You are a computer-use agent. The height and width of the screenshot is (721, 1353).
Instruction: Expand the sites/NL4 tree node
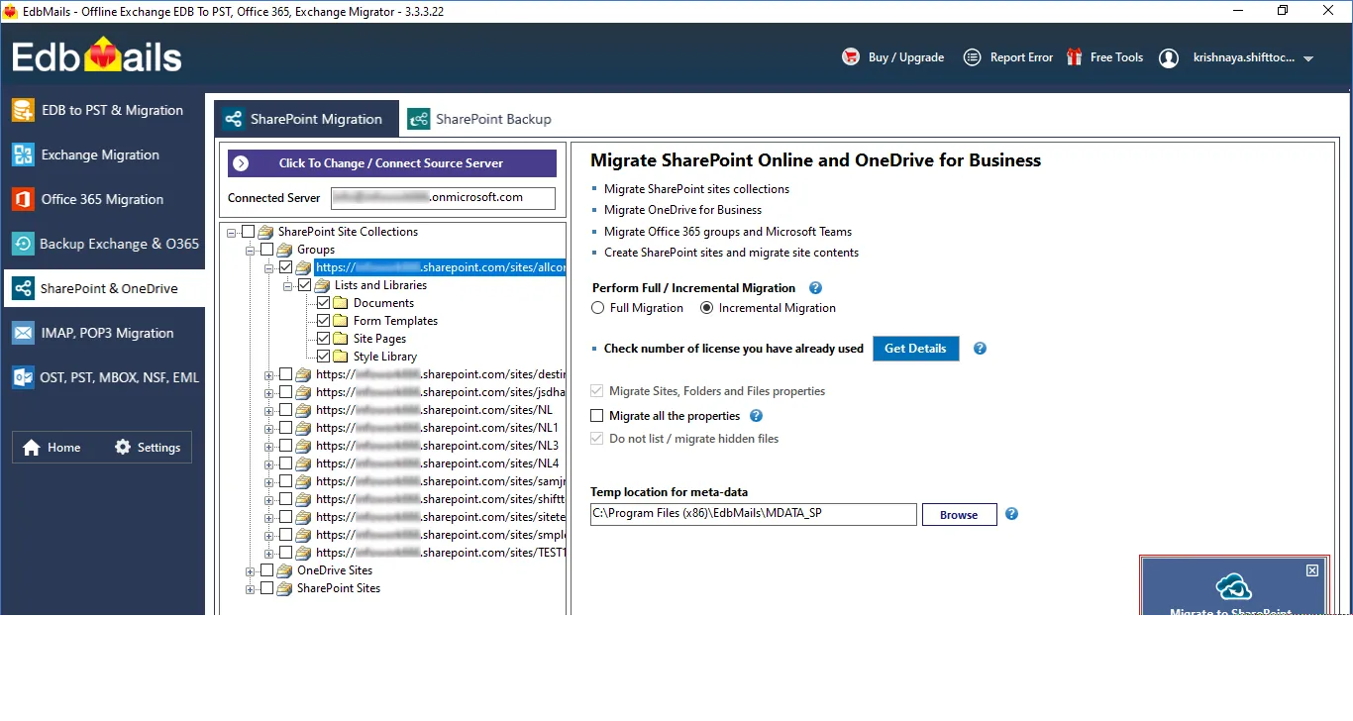(x=269, y=464)
